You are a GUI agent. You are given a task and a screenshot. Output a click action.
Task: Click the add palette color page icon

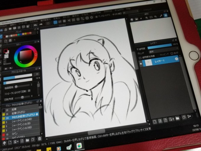[x=6, y=41]
